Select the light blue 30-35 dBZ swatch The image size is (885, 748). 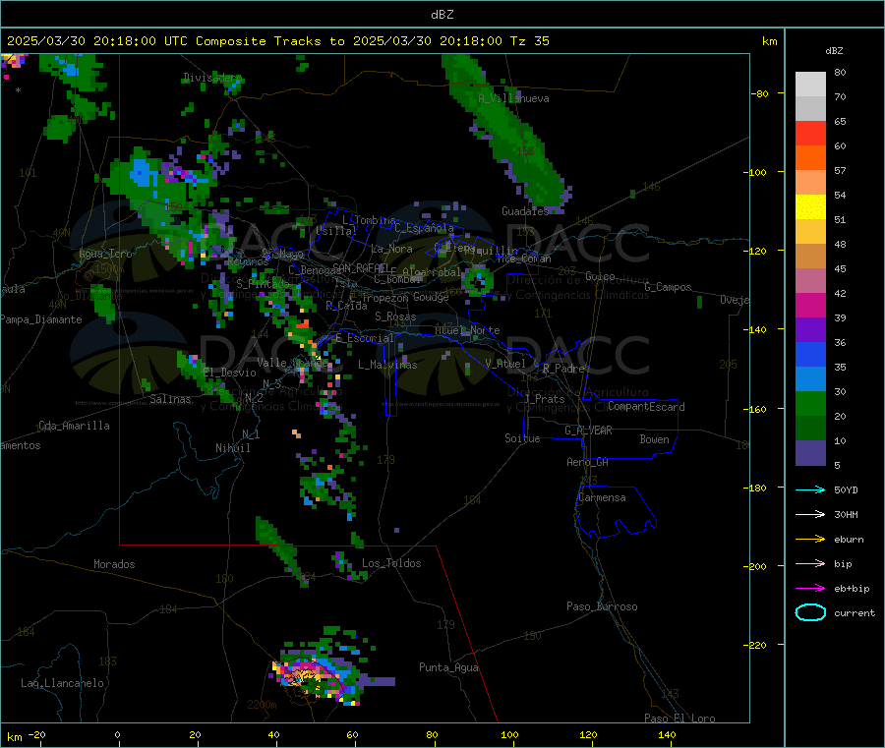point(810,379)
